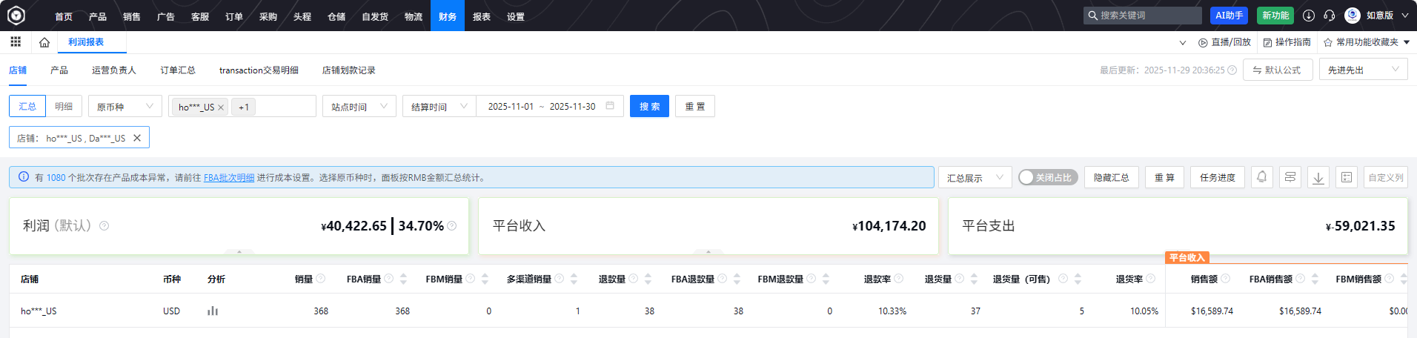Open analysis chart for ho***_US row
This screenshot has height=338, width=1417.
tap(213, 311)
